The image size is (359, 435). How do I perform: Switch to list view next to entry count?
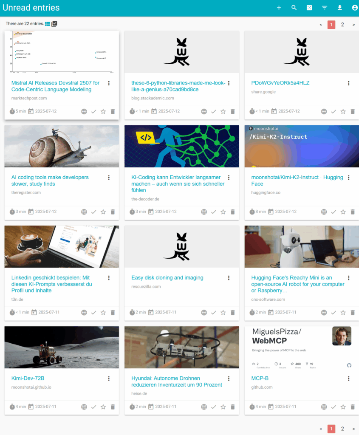(48, 24)
